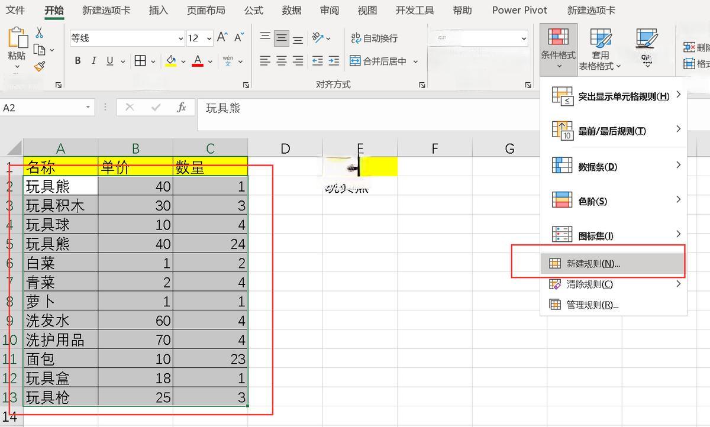
Task: Click the yellow fill color swatch
Action: (172, 64)
